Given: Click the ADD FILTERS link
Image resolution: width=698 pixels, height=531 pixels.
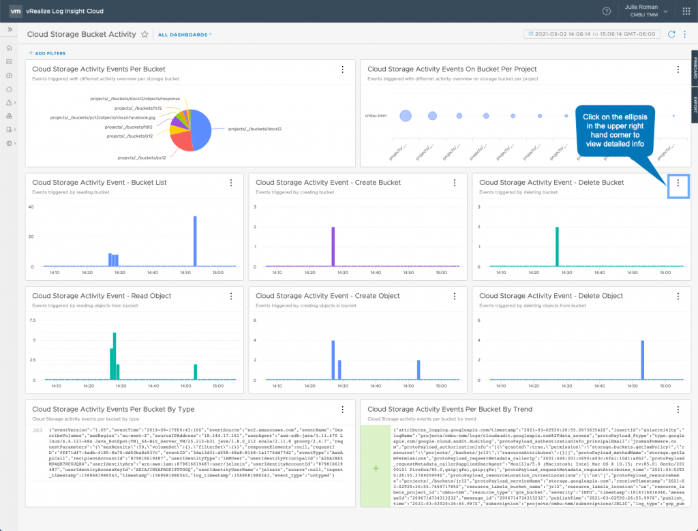Looking at the screenshot, I should (47, 52).
